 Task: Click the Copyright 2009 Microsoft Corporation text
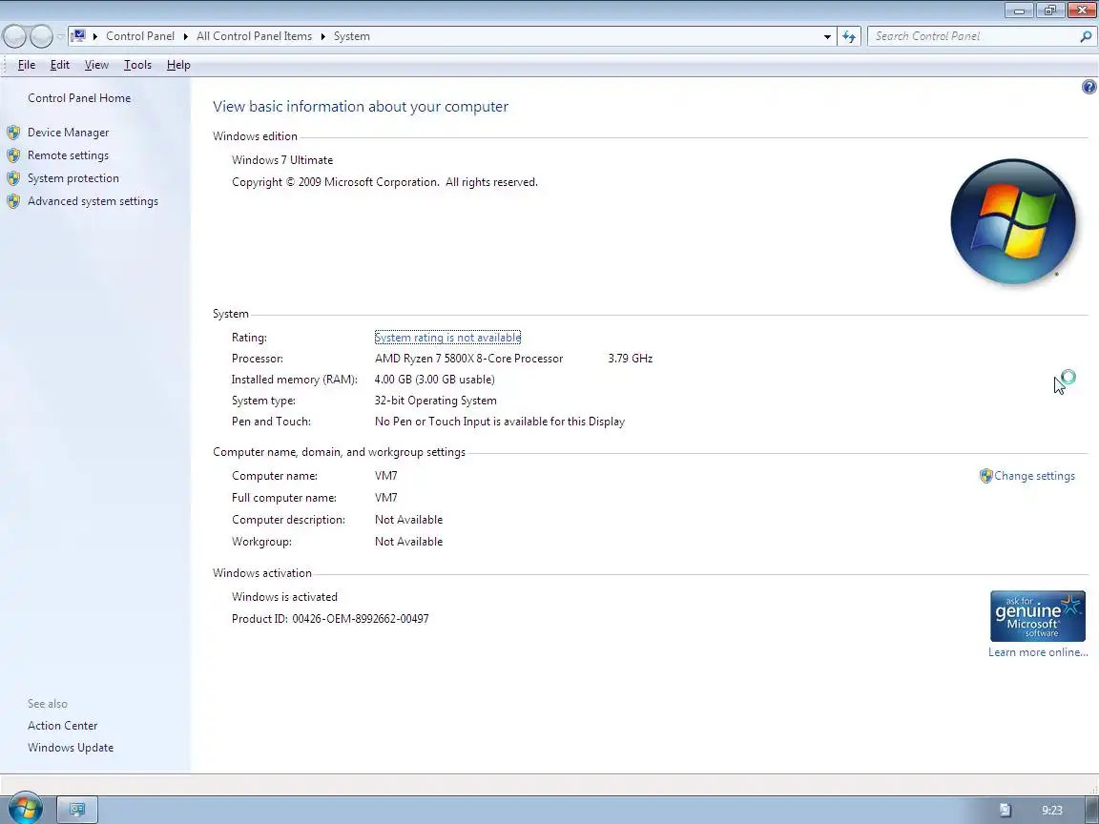click(384, 182)
